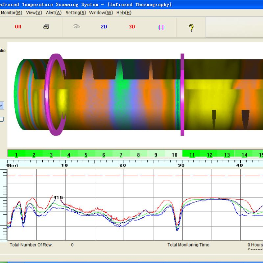Image resolution: width=263 pixels, height=263 pixels.
Task: Click the cyan-magenta section marker icon
Action: (x=161, y=27)
